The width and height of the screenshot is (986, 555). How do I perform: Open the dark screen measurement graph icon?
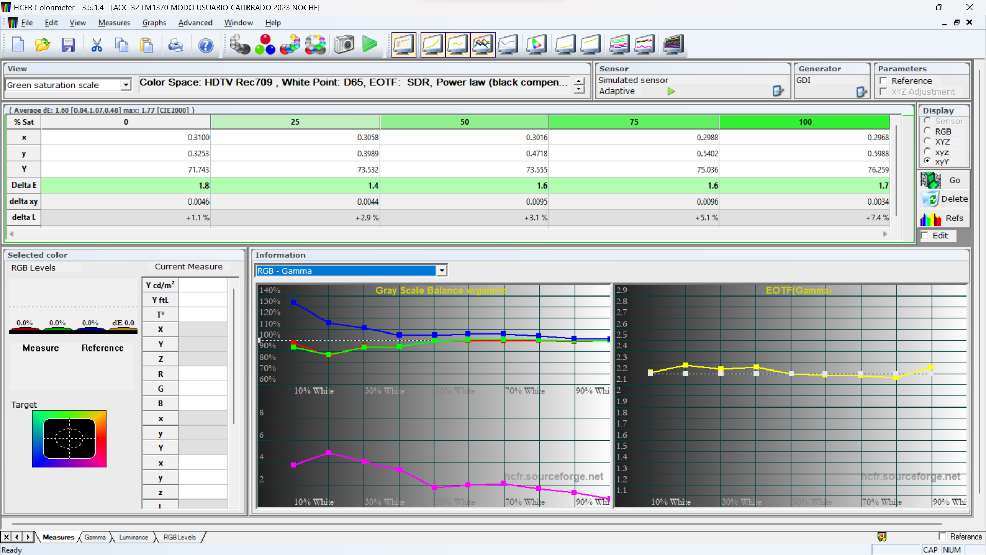tap(673, 45)
